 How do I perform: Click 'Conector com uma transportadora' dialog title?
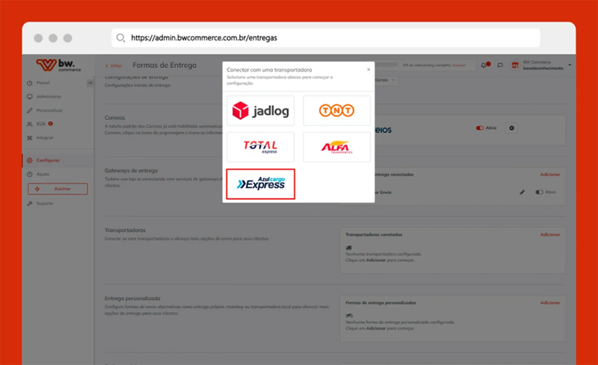269,69
